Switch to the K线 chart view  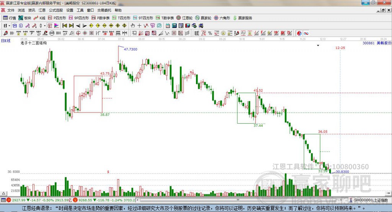point(39,18)
